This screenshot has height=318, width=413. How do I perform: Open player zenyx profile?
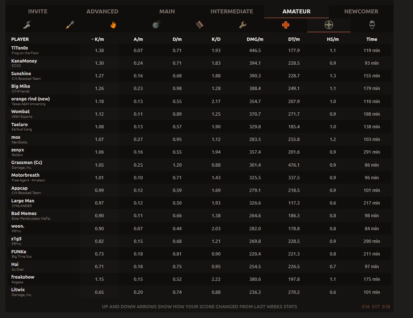[18, 150]
